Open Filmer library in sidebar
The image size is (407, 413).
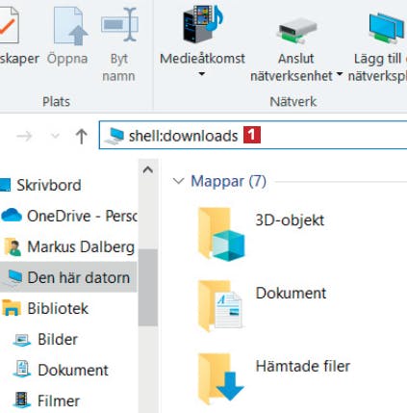point(46,400)
